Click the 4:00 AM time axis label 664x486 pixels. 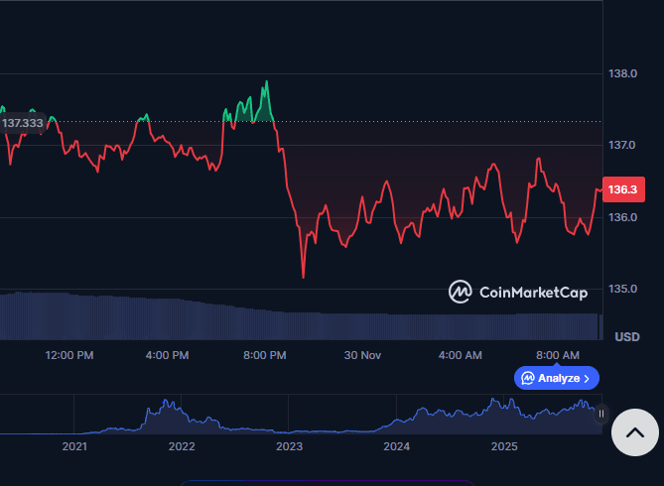[461, 355]
